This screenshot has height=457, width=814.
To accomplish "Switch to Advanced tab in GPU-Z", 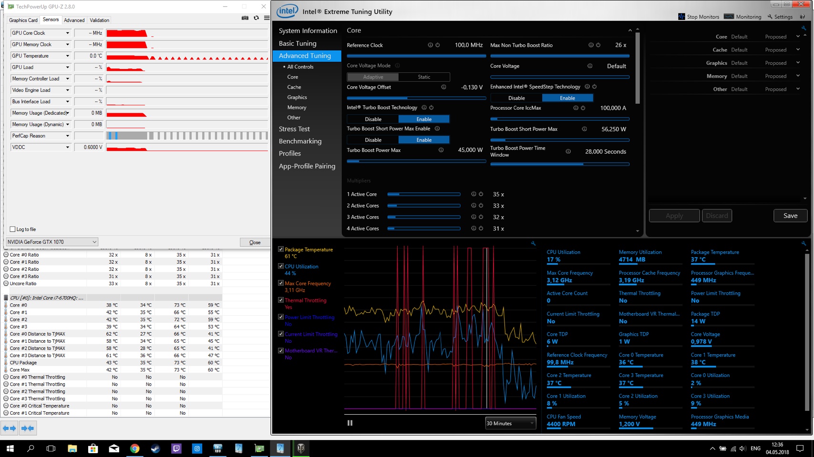I will pyautogui.click(x=74, y=20).
